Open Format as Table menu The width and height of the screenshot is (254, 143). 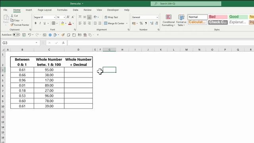(181, 20)
